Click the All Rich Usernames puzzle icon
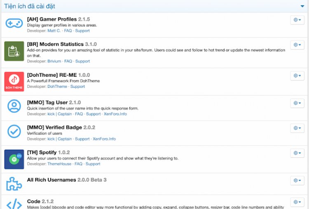Image resolution: width=309 pixels, height=209 pixels. coord(14,184)
